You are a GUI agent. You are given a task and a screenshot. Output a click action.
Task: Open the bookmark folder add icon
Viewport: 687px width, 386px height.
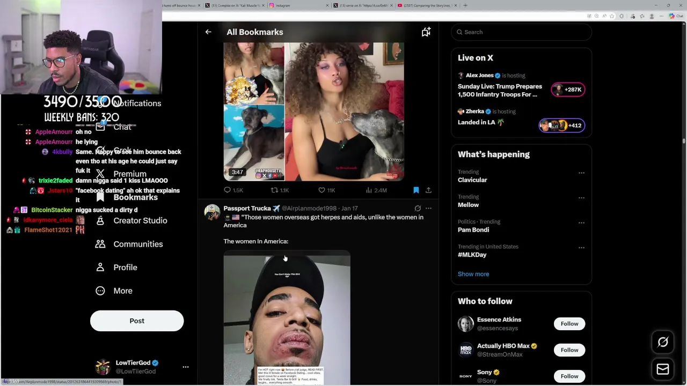426,32
